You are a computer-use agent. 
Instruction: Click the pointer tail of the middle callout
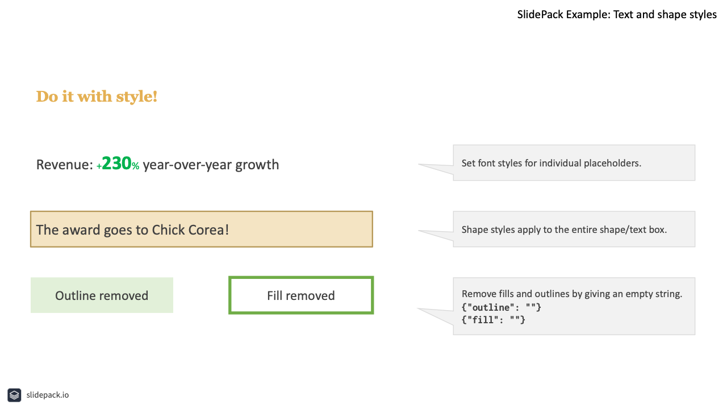click(436, 234)
